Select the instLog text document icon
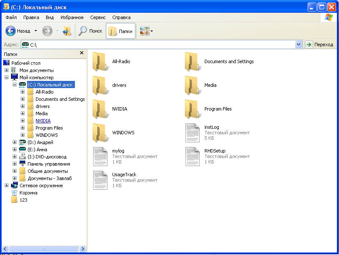 coord(193,133)
